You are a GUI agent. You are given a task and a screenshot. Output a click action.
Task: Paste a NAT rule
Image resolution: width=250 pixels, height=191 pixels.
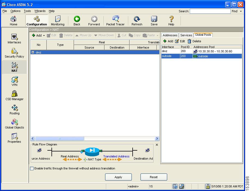(x=149, y=35)
